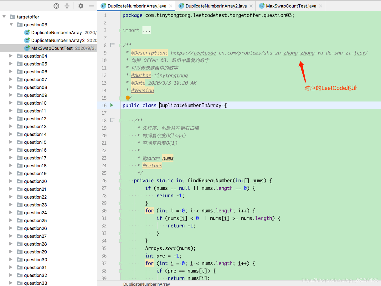Click the @Author tag in Javadoc
The width and height of the screenshot is (381, 286).
click(141, 75)
